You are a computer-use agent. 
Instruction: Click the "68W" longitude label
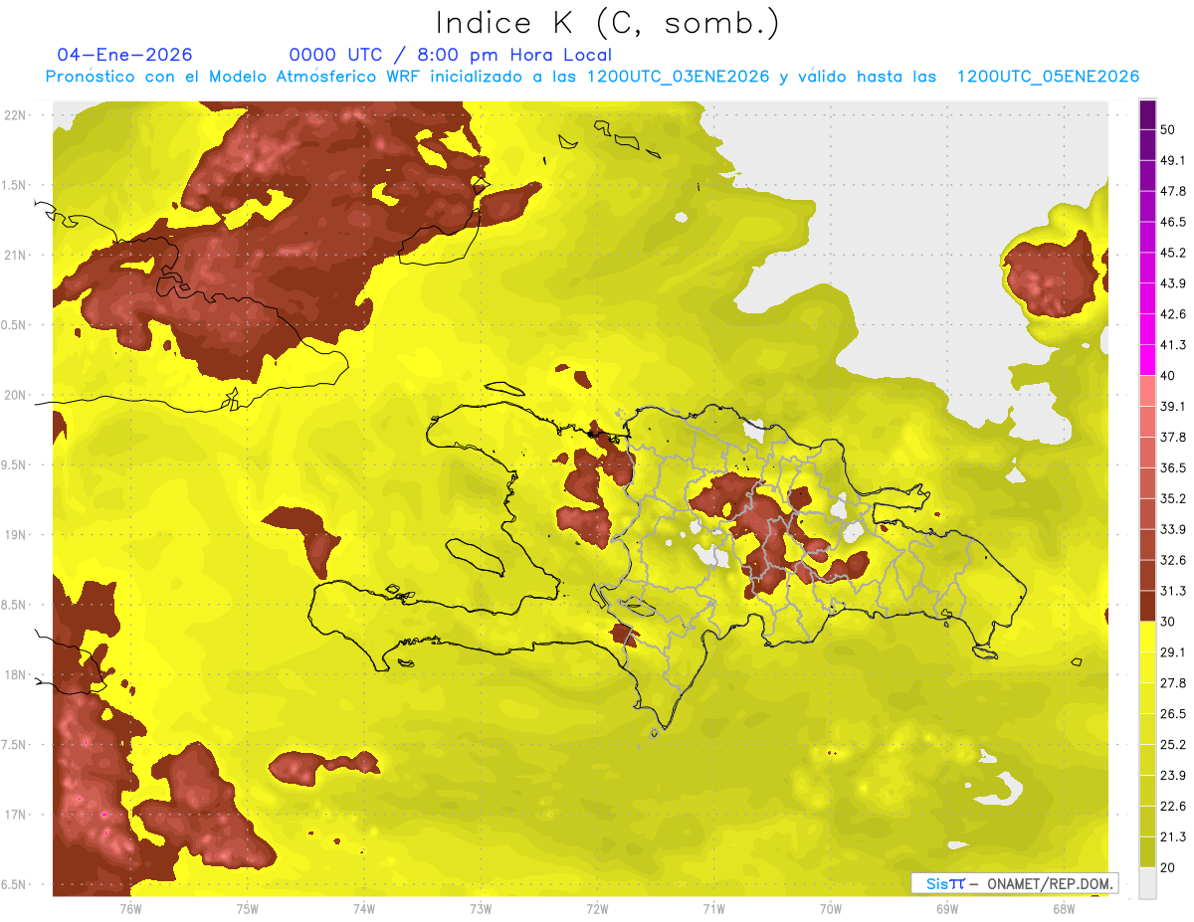[x=1064, y=909]
